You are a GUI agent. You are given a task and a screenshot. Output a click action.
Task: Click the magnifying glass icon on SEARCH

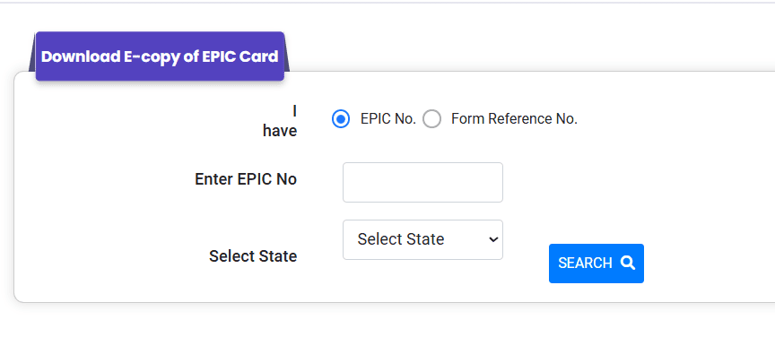[x=628, y=264]
